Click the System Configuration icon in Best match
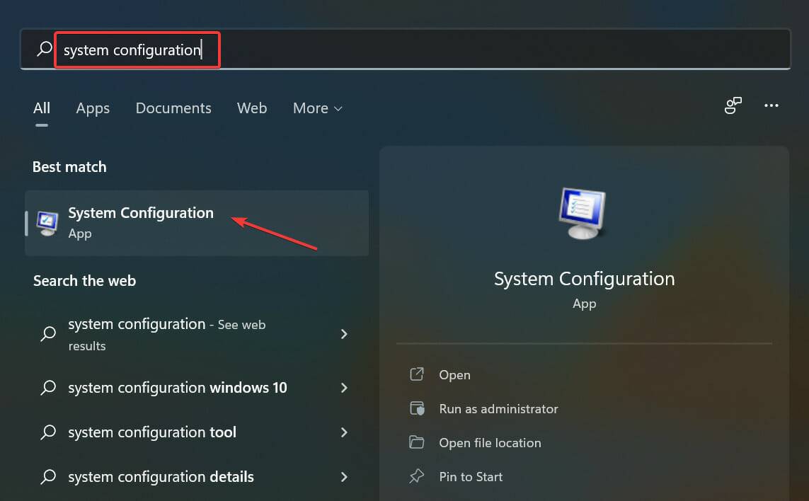This screenshot has width=809, height=501. click(x=47, y=223)
